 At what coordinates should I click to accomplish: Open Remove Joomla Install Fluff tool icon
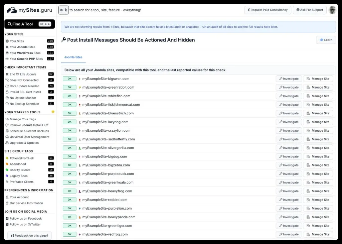(x=6, y=125)
